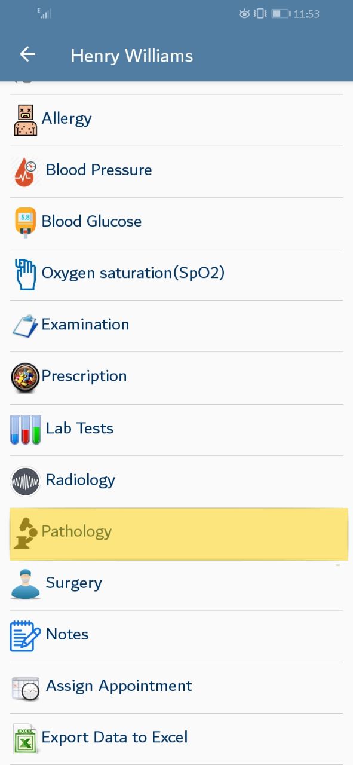353x765 pixels.
Task: Tap the Radiology waveform icon
Action: (26, 481)
